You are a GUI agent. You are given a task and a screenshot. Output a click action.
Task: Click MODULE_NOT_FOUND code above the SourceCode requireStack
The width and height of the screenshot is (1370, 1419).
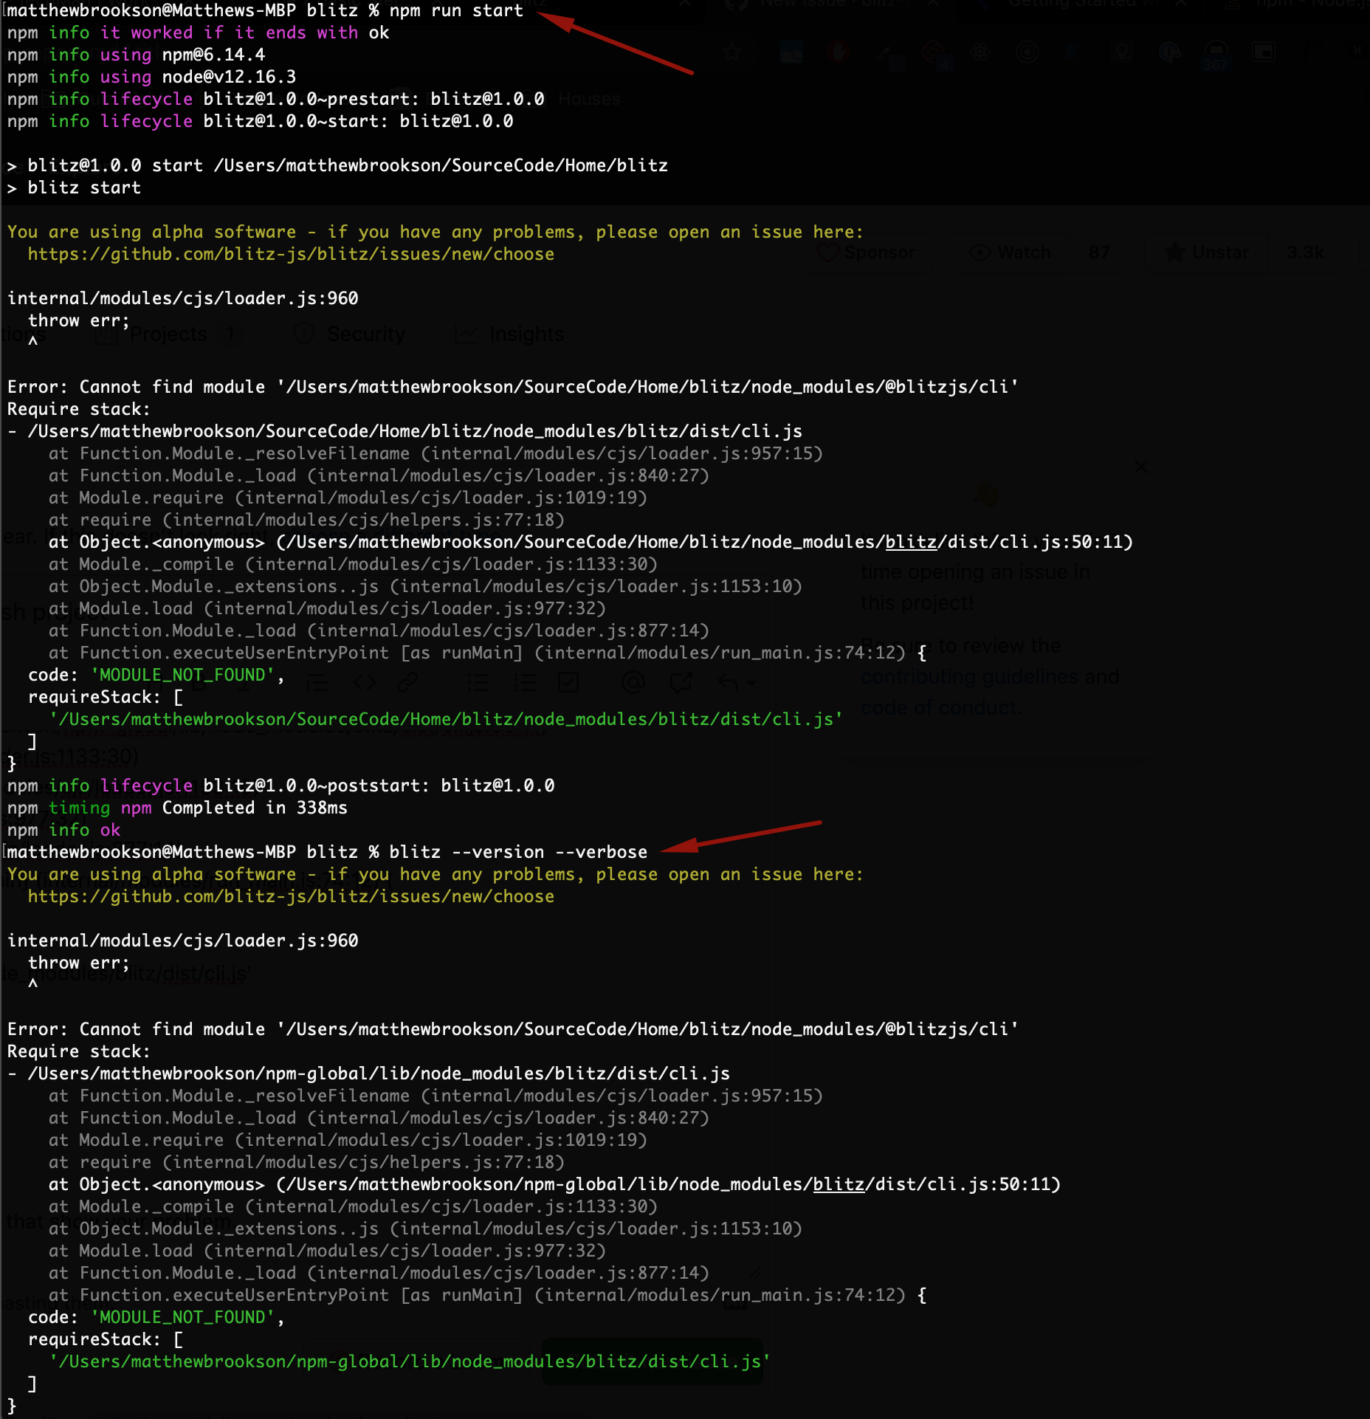click(x=182, y=675)
